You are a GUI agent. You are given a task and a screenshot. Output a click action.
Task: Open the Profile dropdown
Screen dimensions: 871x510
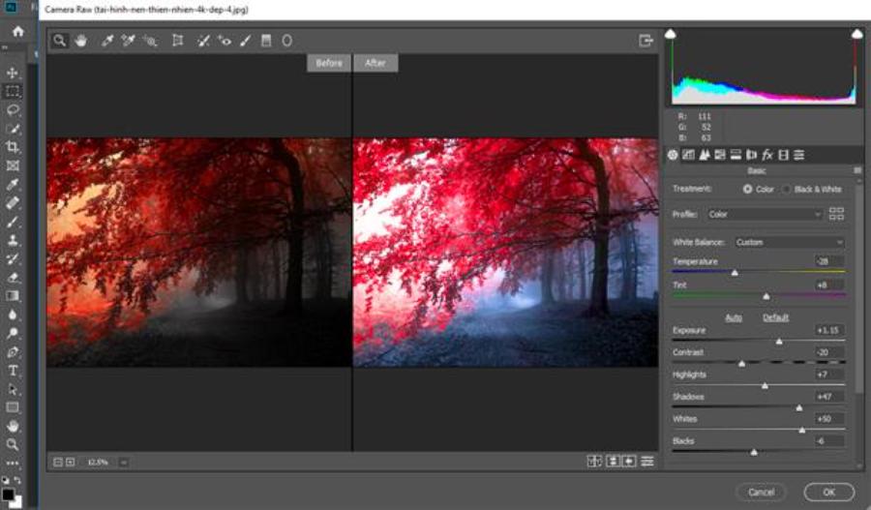tap(764, 214)
